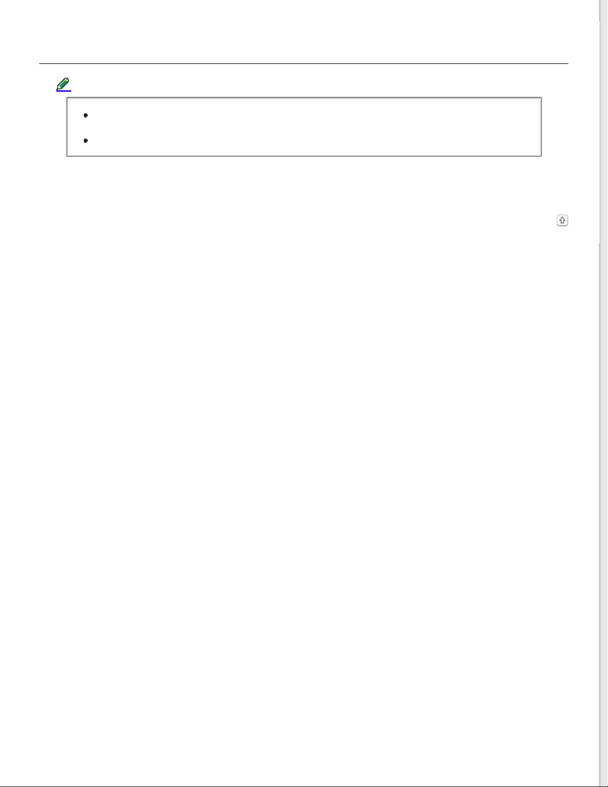
Task: Click the underlined link beneath the pencil icon
Action: point(64,91)
